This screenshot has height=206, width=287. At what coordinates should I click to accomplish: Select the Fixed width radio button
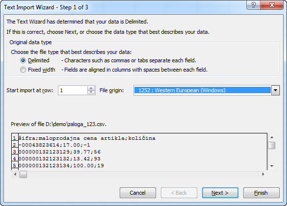coord(23,70)
